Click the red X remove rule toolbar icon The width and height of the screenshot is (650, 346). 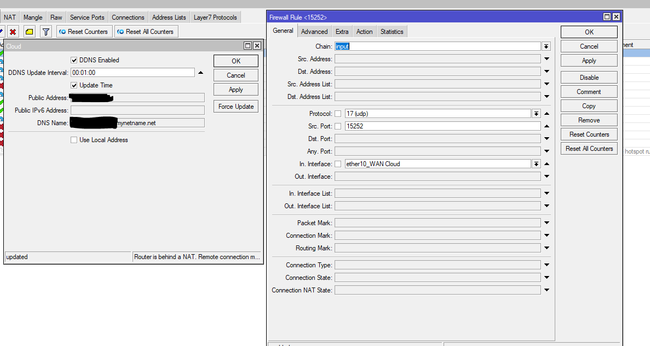(x=13, y=32)
